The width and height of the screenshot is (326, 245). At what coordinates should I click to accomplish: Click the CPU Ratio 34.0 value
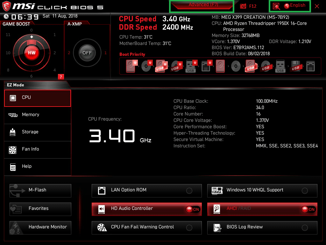coord(260,108)
